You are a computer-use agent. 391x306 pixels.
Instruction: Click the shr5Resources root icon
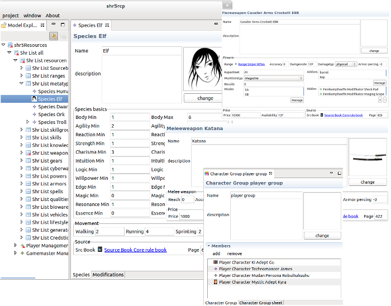10,45
